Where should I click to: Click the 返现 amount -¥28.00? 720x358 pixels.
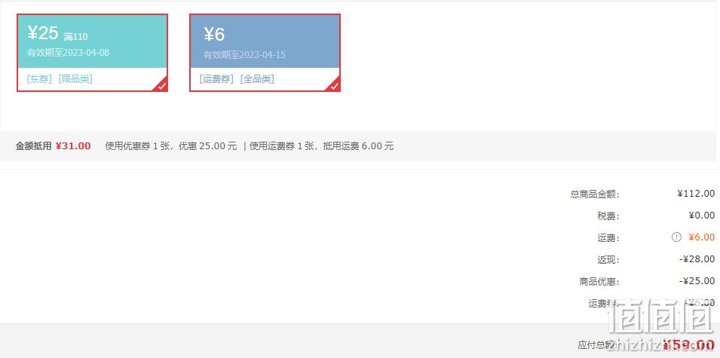pos(697,259)
